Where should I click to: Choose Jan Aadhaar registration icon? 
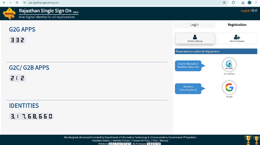pyautogui.click(x=229, y=64)
